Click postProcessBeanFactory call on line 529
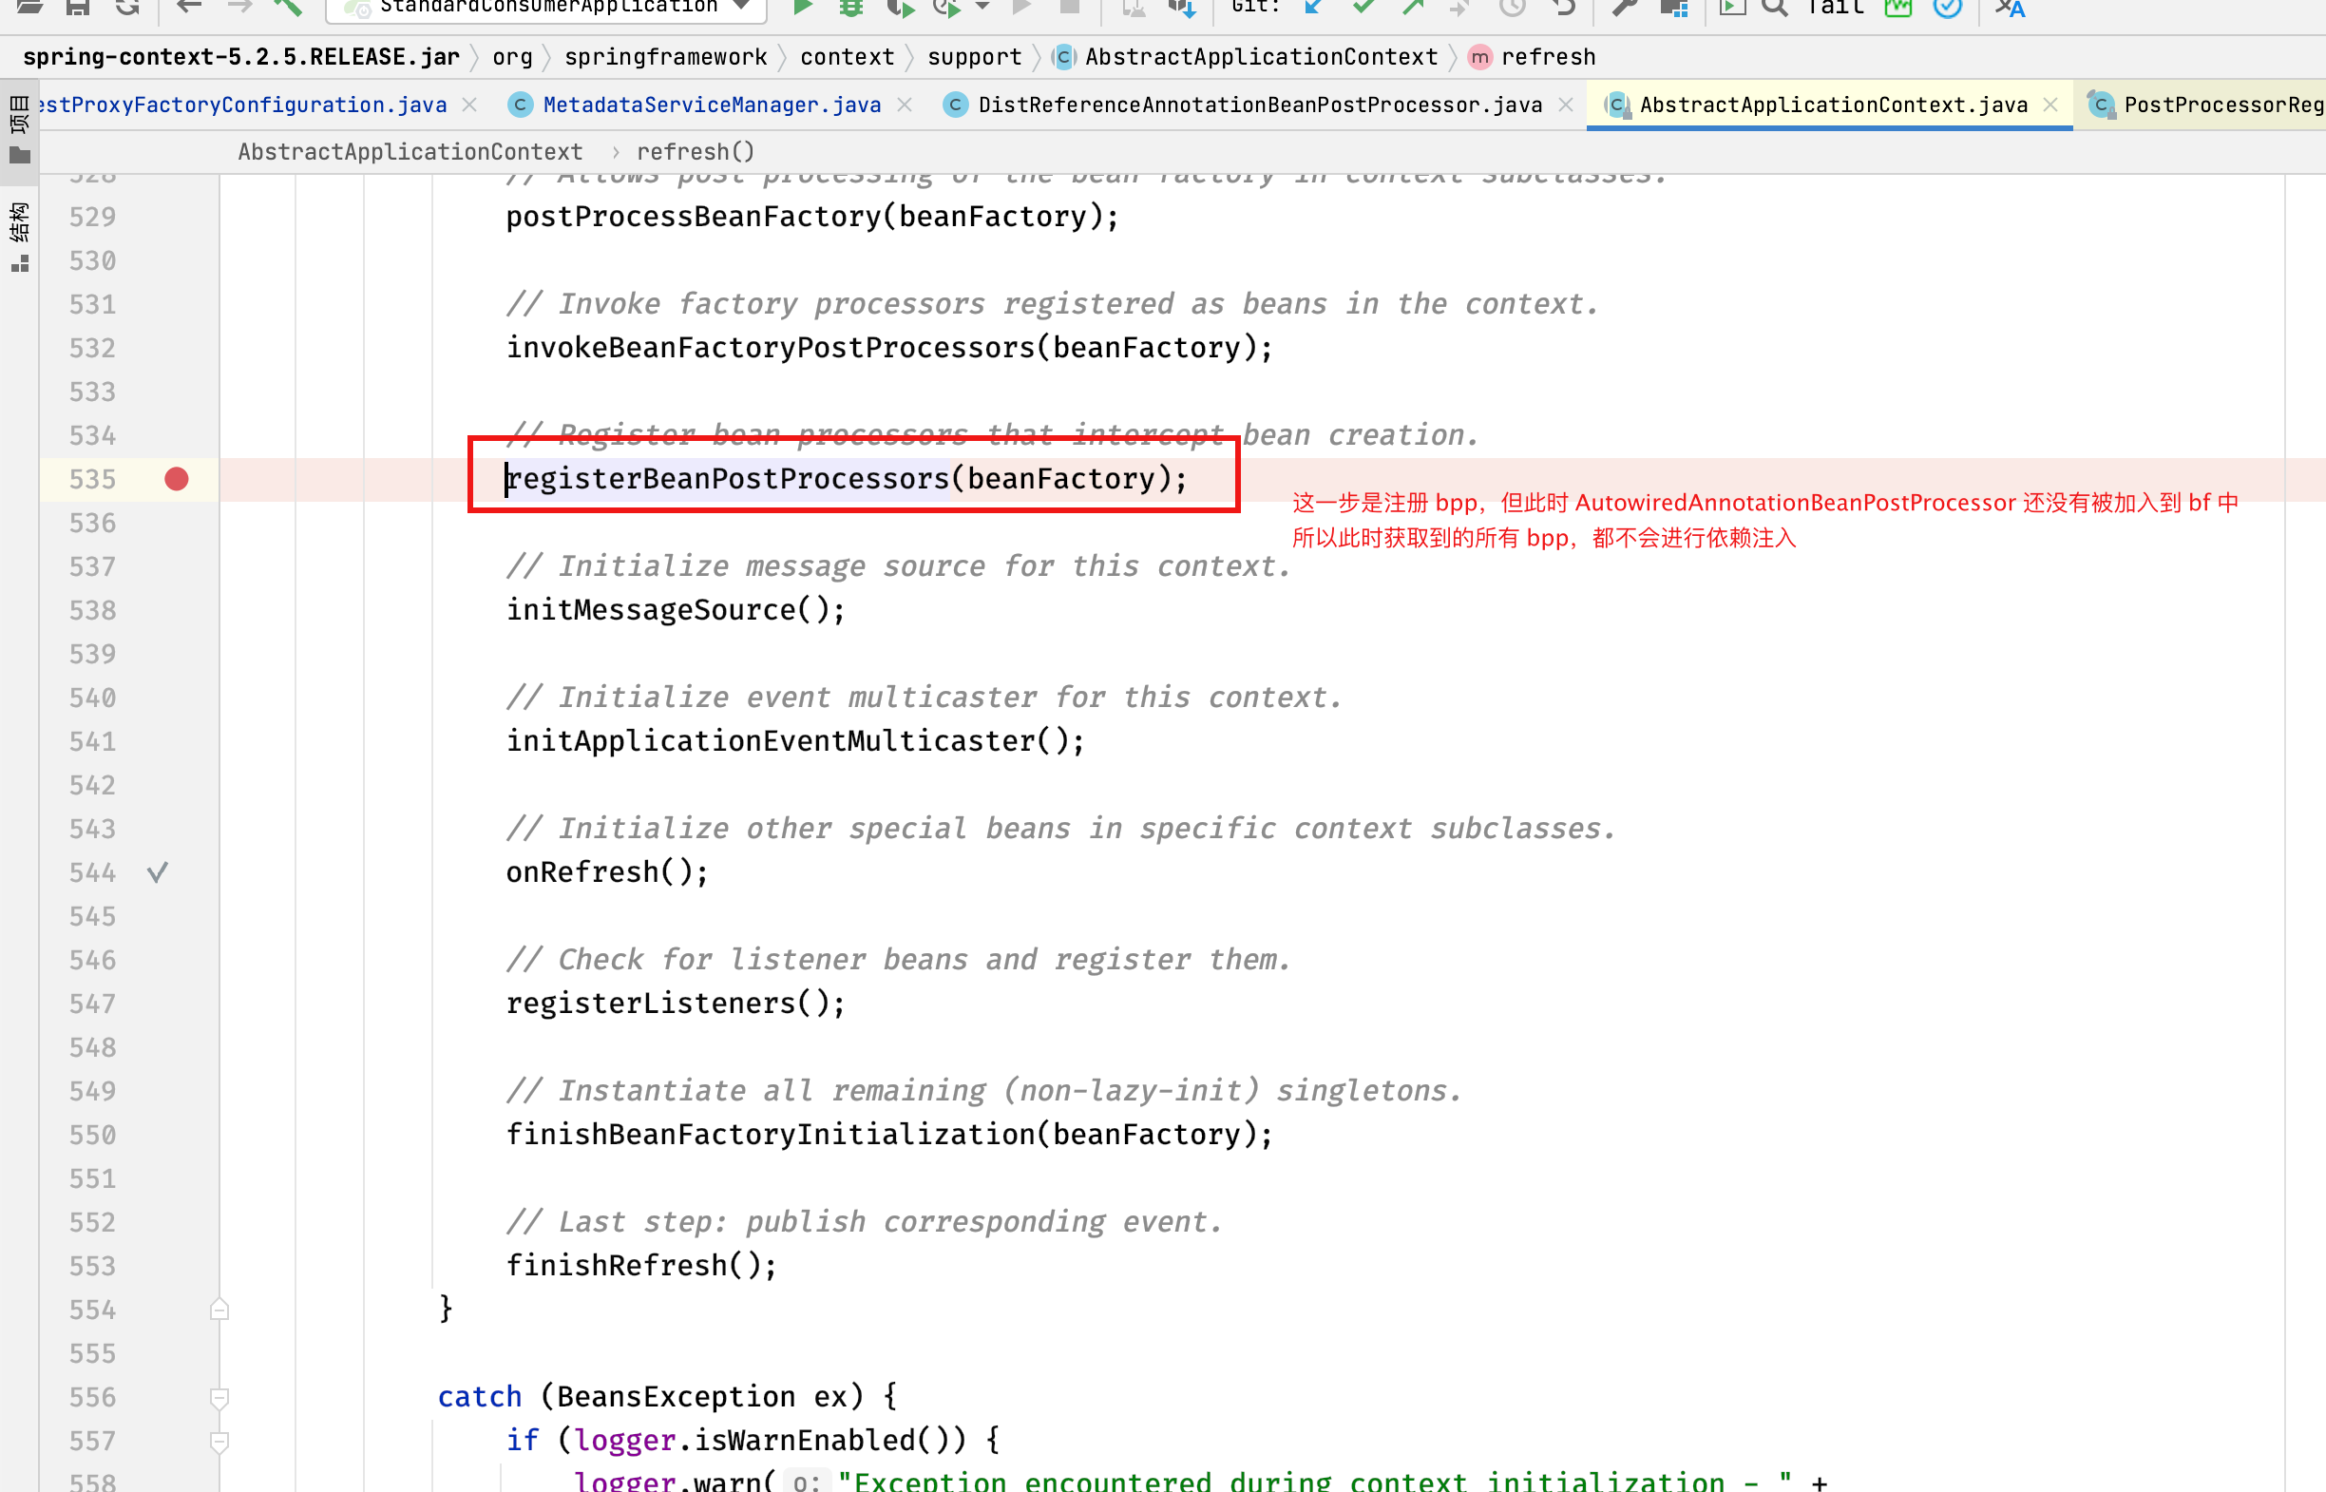2326x1492 pixels. point(695,216)
